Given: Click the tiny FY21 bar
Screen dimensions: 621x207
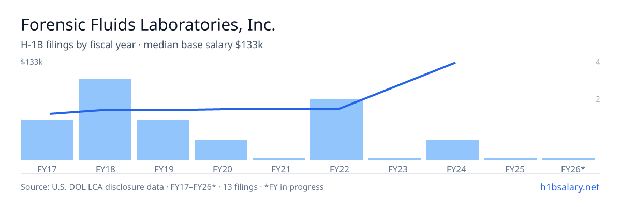Looking at the screenshot, I should 279,159.
